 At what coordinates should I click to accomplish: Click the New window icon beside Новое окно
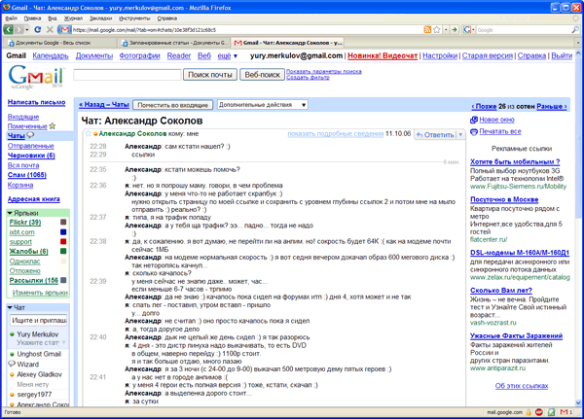tap(474, 120)
